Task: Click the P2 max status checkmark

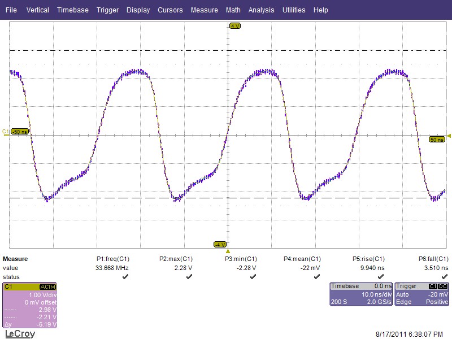Action: coord(189,277)
